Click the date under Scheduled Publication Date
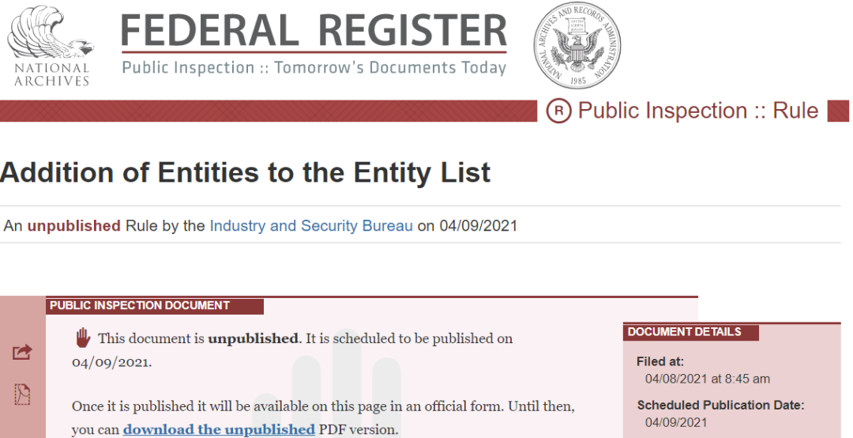Image resolution: width=853 pixels, height=438 pixels. pyautogui.click(x=676, y=422)
